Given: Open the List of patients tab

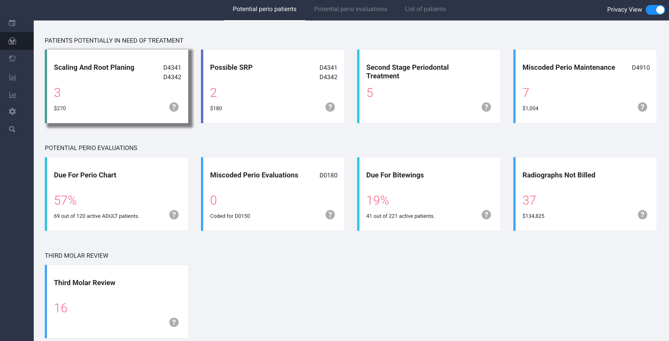Looking at the screenshot, I should coord(425,9).
